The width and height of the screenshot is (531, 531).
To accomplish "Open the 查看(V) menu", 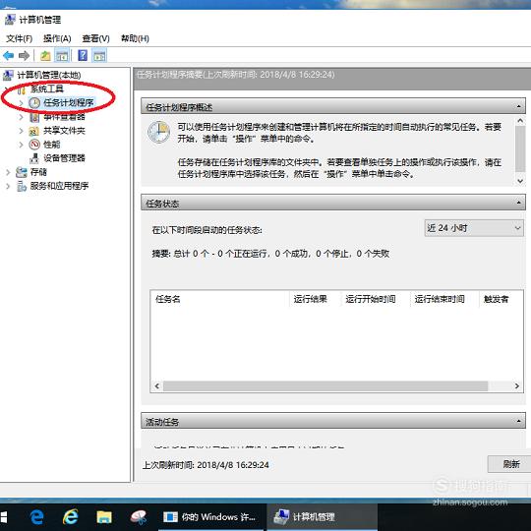I will [95, 38].
